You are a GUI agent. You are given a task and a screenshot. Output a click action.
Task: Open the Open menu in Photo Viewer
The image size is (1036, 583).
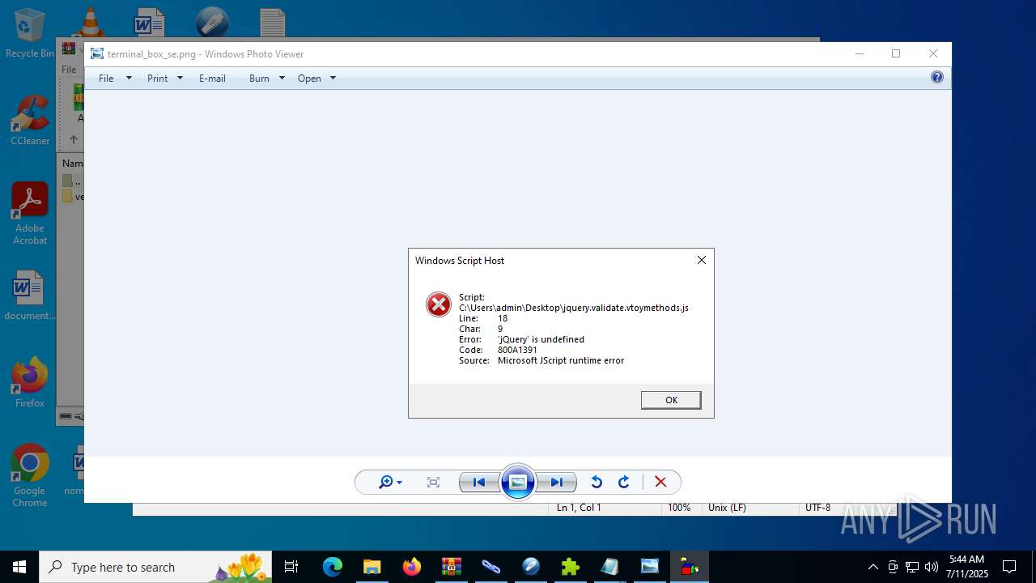[309, 79]
